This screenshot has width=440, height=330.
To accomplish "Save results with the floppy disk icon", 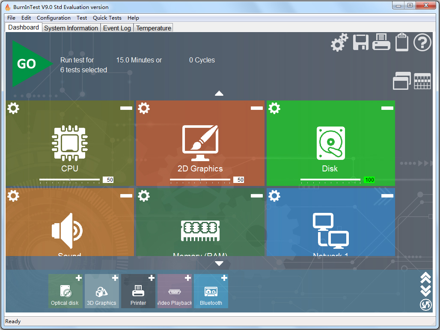I will tap(360, 42).
